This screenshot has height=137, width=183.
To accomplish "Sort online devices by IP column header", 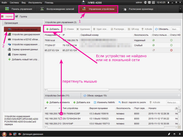I will pyautogui.click(x=53, y=108).
